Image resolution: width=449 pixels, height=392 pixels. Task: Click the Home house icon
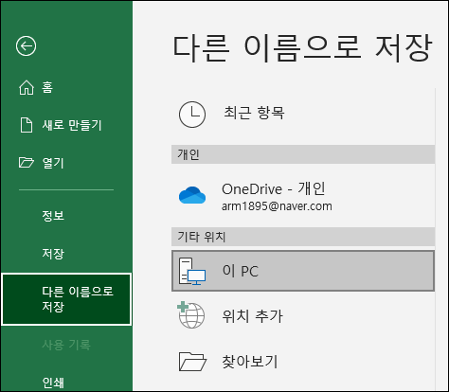click(x=27, y=87)
